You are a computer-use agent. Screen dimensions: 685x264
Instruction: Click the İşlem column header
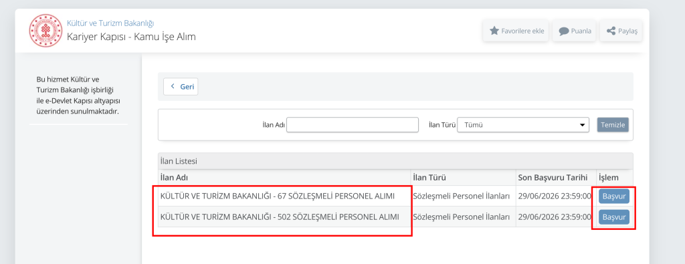click(x=609, y=178)
